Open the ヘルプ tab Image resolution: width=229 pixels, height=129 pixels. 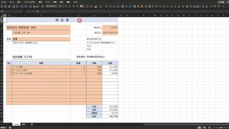pos(75,2)
